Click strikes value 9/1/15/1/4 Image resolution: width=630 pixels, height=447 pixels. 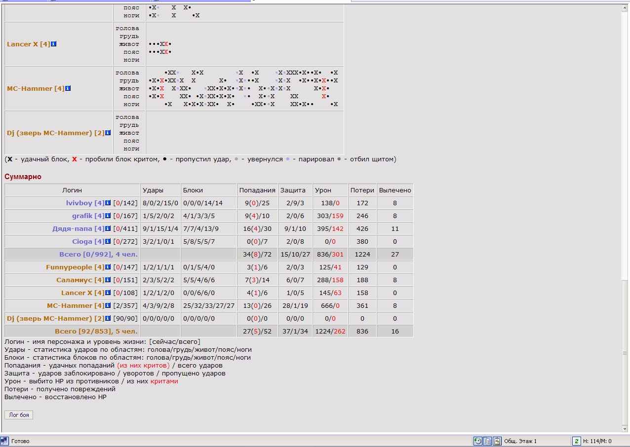(160, 228)
